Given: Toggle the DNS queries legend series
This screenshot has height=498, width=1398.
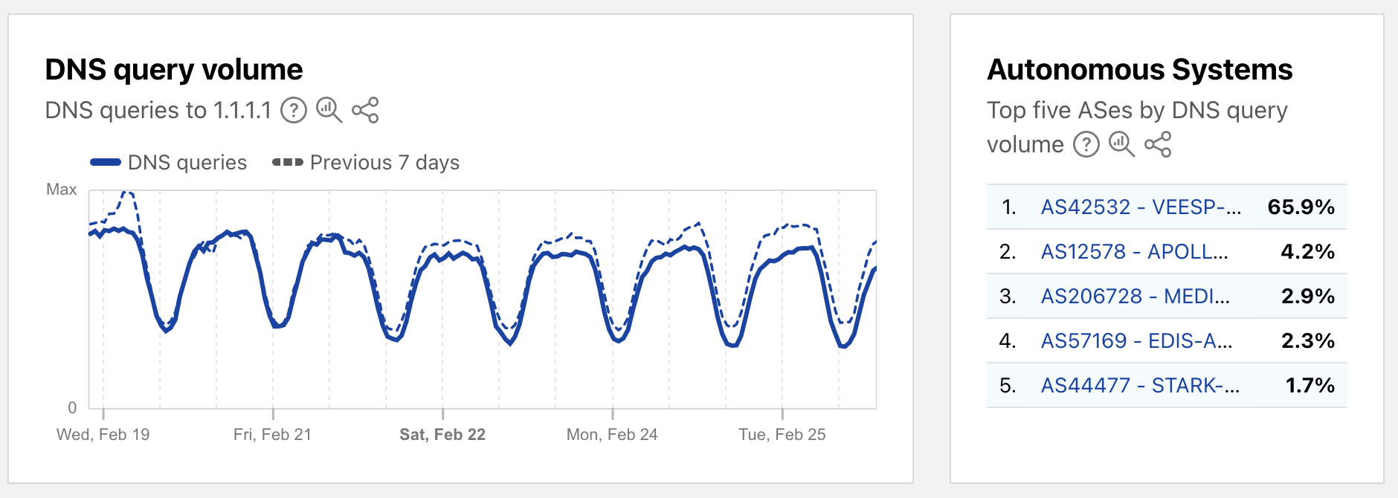Looking at the screenshot, I should click(169, 162).
